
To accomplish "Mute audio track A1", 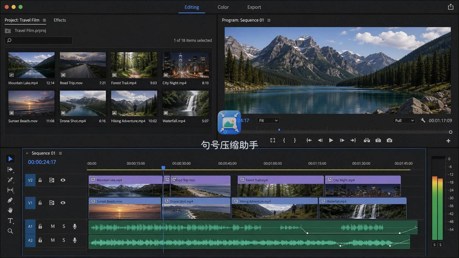I will pos(53,226).
